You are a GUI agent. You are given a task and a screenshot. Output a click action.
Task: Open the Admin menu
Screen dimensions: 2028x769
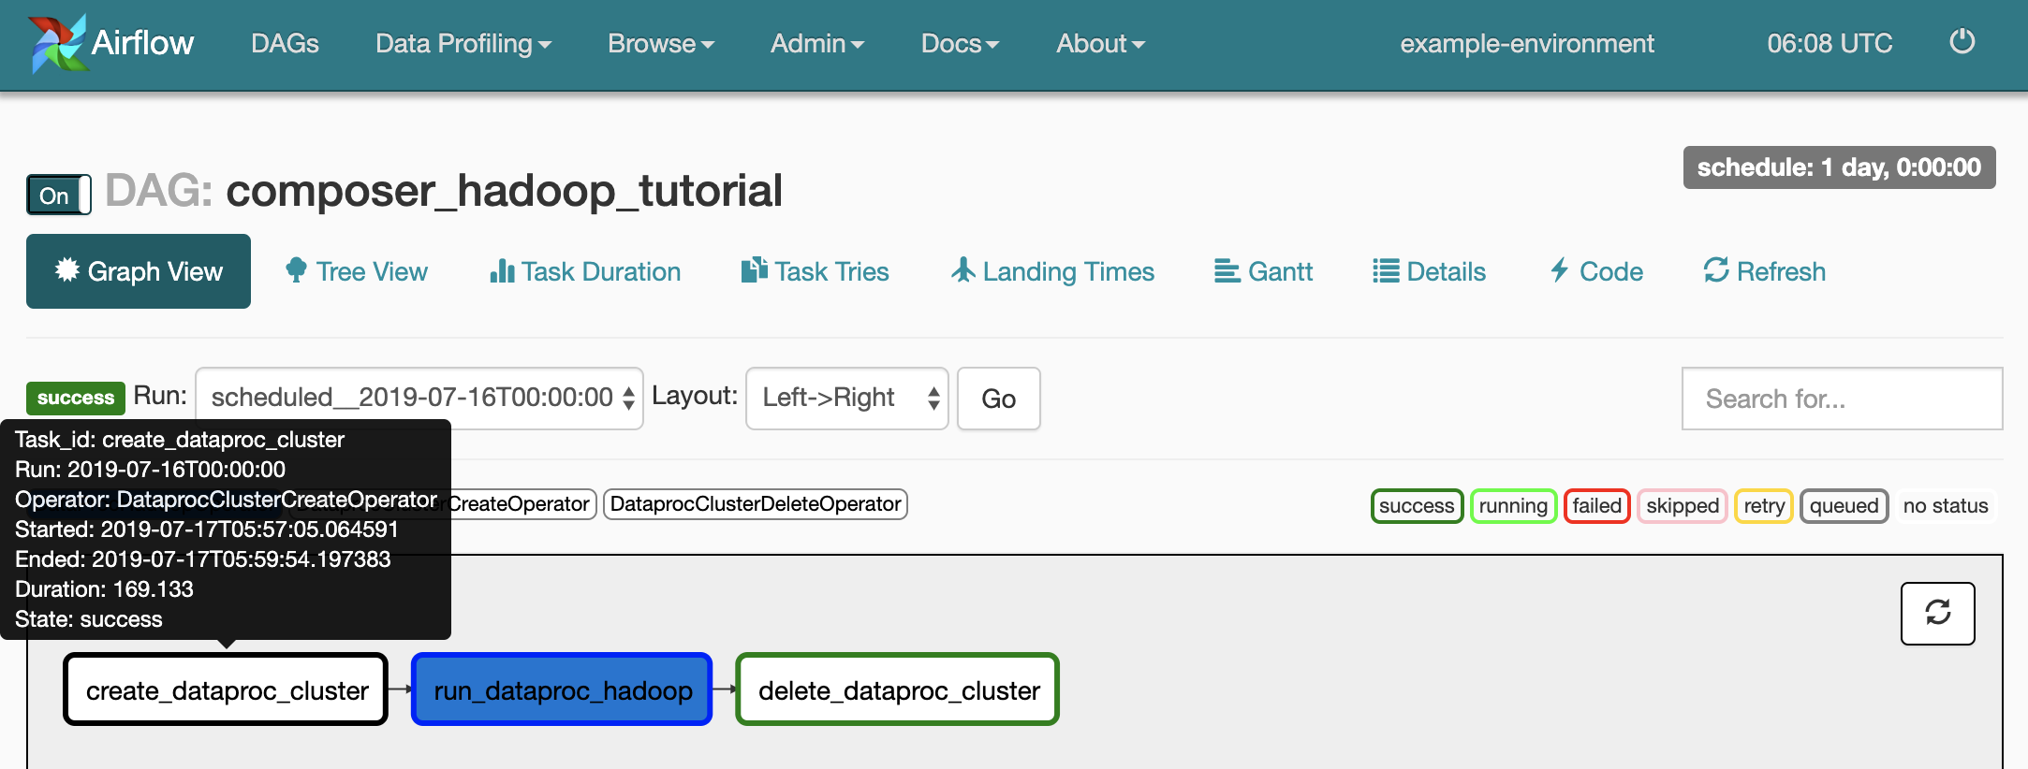(816, 44)
